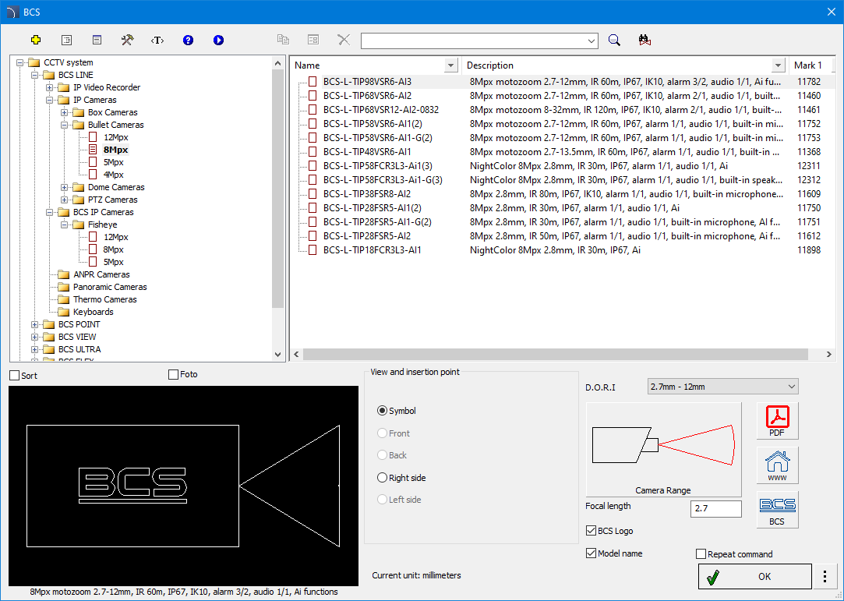Click the magnifying glass search icon
This screenshot has width=844, height=601.
point(614,40)
